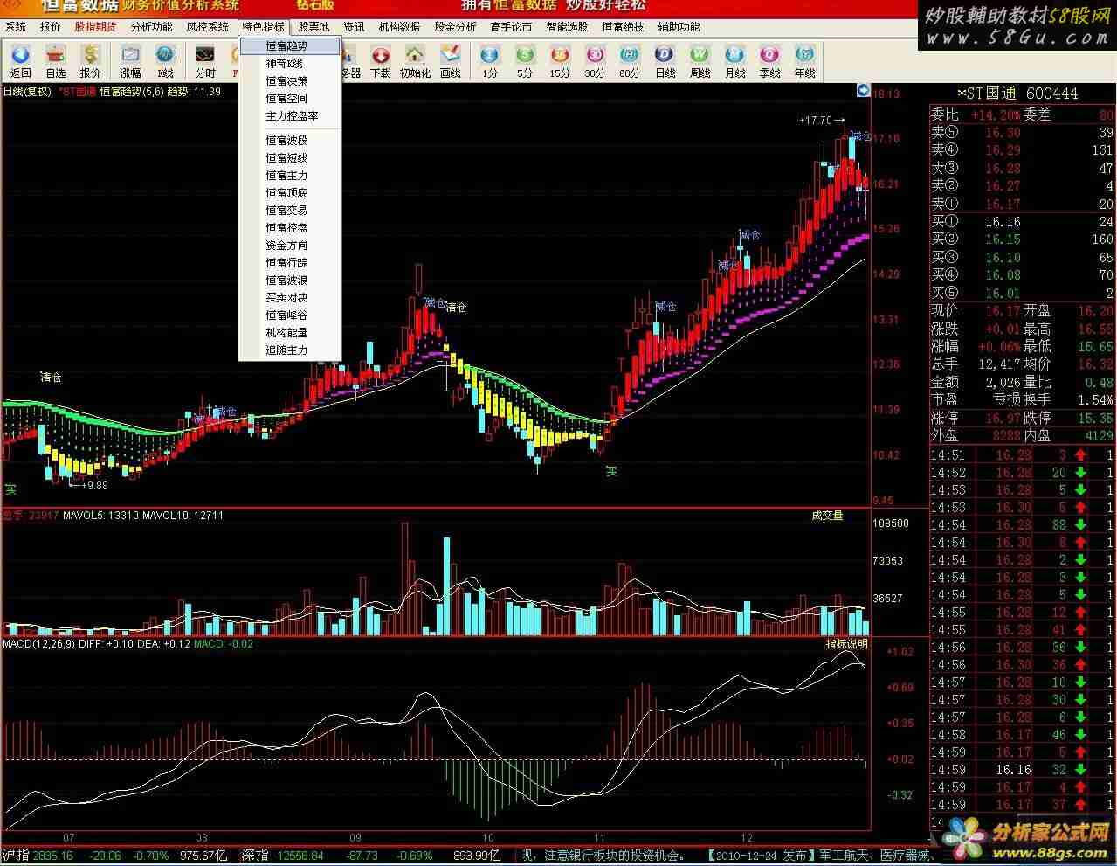Screen dimensions: 1117x866
Task: Select the 30分 period icon
Action: pyautogui.click(x=595, y=61)
